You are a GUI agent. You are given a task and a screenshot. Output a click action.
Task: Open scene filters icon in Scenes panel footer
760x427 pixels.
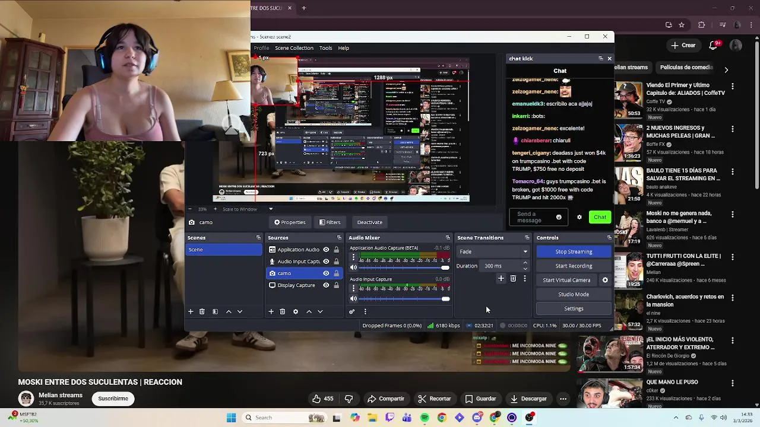coord(215,311)
